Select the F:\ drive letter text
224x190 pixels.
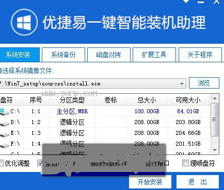[15, 144]
